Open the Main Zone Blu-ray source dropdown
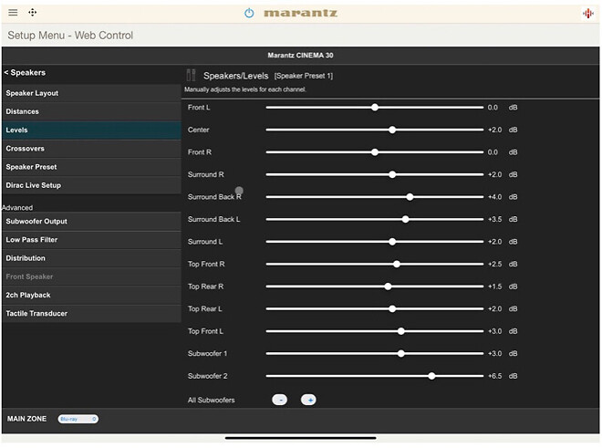Screen dimensions: 602x448 pos(78,419)
